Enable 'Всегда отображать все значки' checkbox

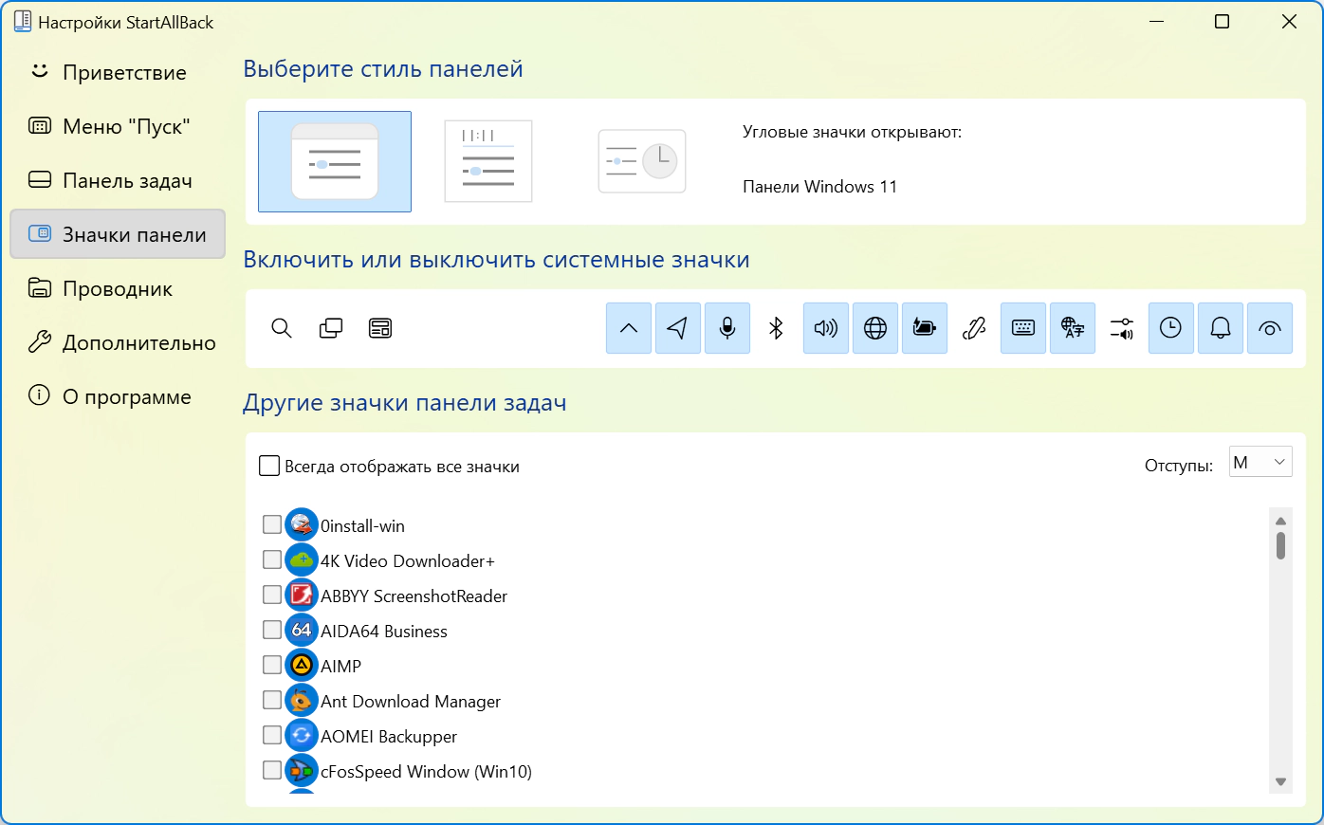point(270,466)
